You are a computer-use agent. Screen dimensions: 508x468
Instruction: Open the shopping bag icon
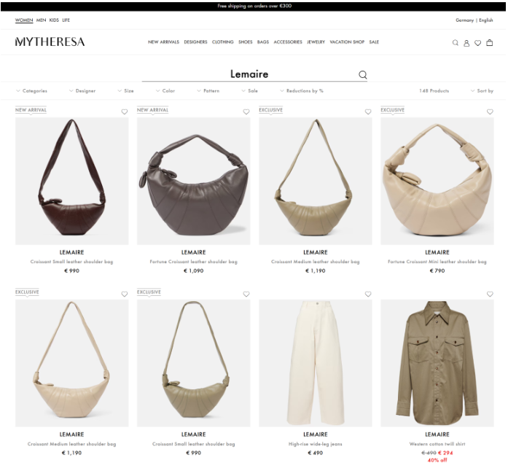[489, 42]
